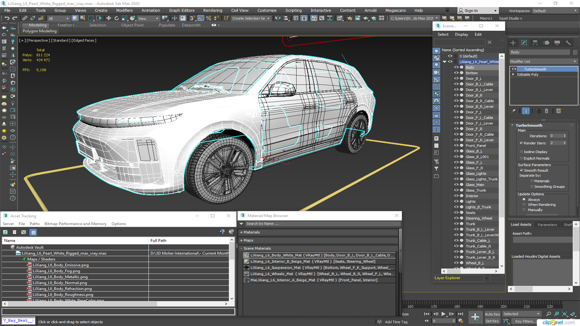Click the Undo arrow in the main toolbar
The image size is (580, 326).
pyautogui.click(x=7, y=18)
